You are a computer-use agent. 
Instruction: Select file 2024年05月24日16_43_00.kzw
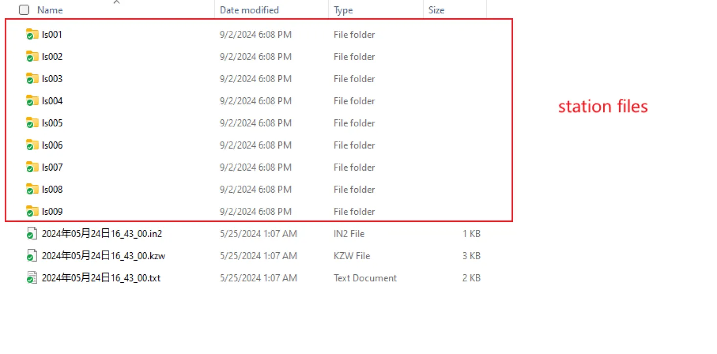[104, 256]
